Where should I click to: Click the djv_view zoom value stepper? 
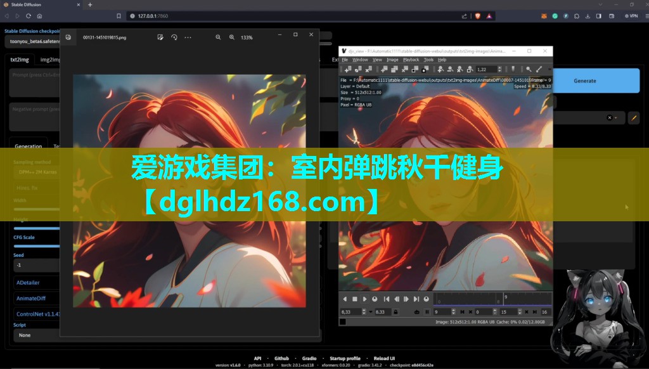(499, 69)
